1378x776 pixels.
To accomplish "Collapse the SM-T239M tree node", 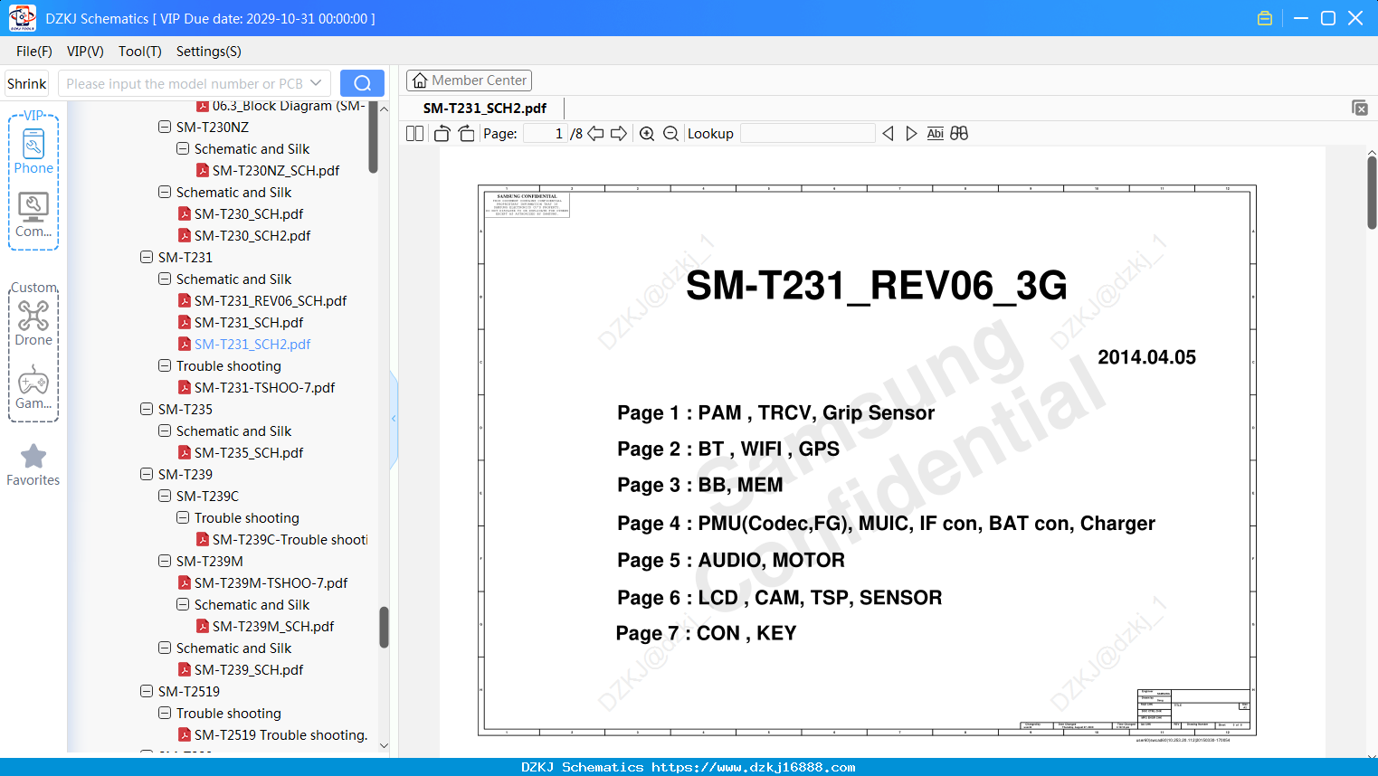I will click(165, 561).
